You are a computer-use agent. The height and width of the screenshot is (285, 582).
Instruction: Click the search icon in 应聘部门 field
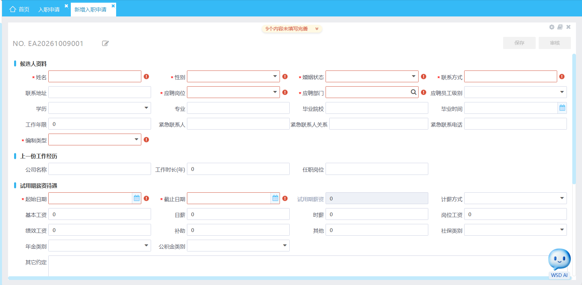(414, 92)
